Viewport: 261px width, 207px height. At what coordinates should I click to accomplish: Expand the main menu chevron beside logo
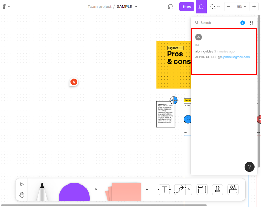click(9, 7)
